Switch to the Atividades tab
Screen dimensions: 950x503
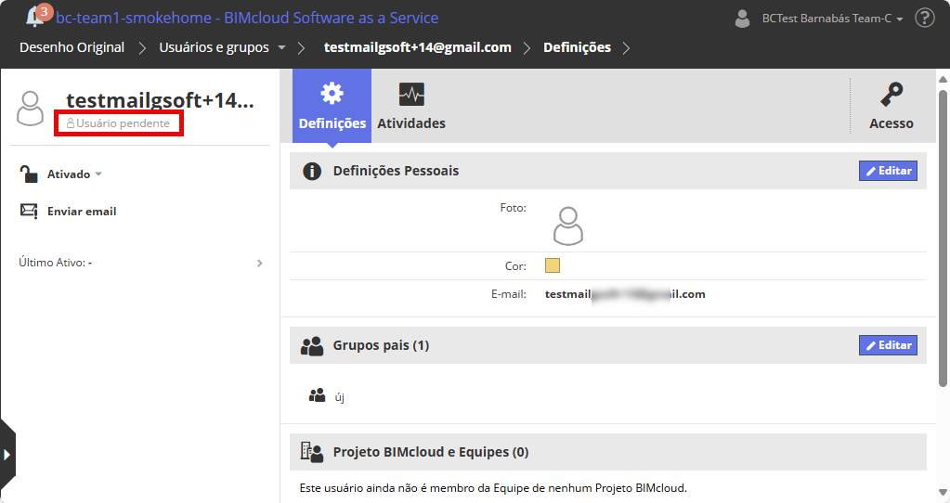click(411, 106)
